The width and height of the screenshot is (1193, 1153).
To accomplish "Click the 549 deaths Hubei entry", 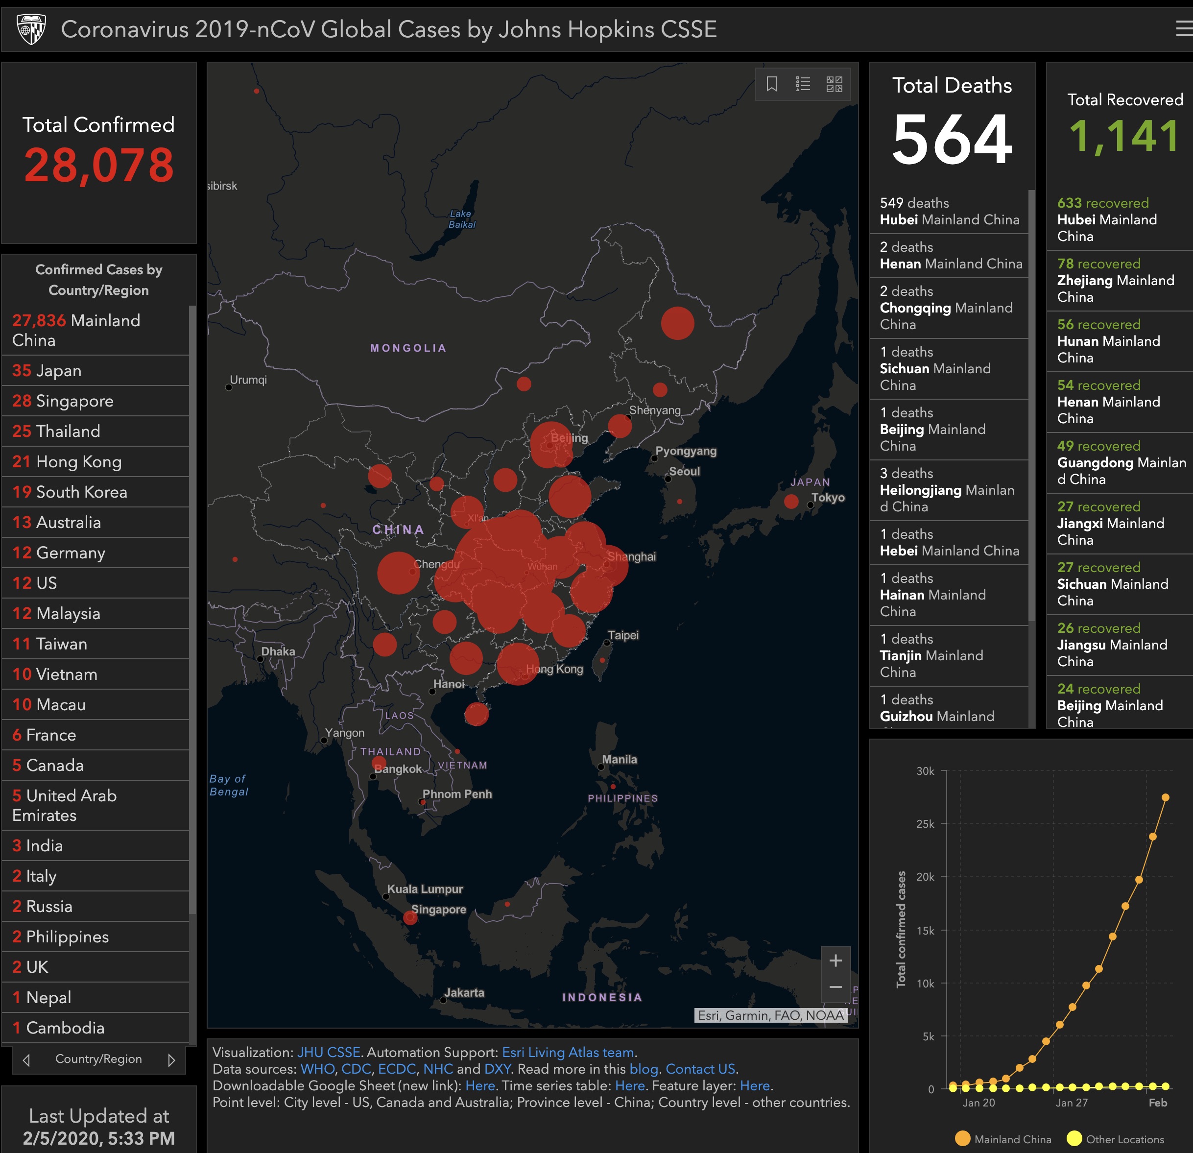I will pos(948,211).
